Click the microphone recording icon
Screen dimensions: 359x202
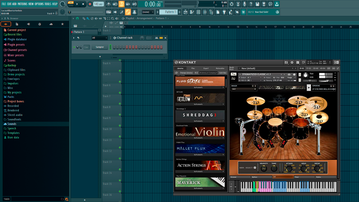coord(244,4)
